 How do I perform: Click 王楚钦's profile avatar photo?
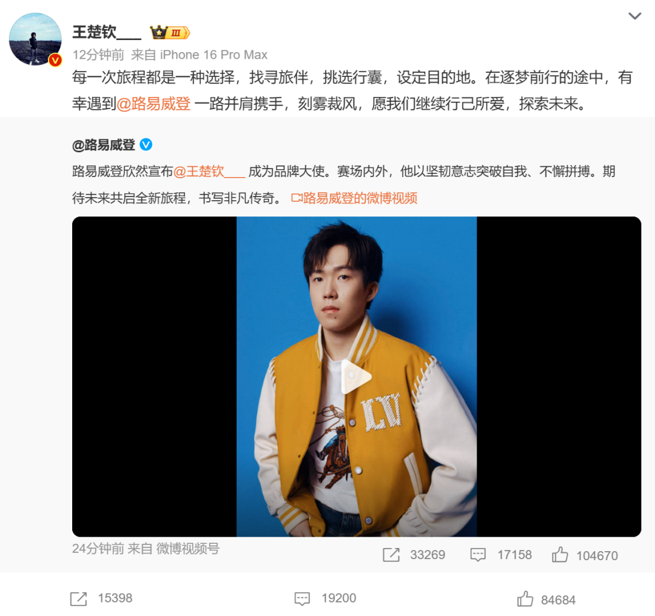coord(35,39)
